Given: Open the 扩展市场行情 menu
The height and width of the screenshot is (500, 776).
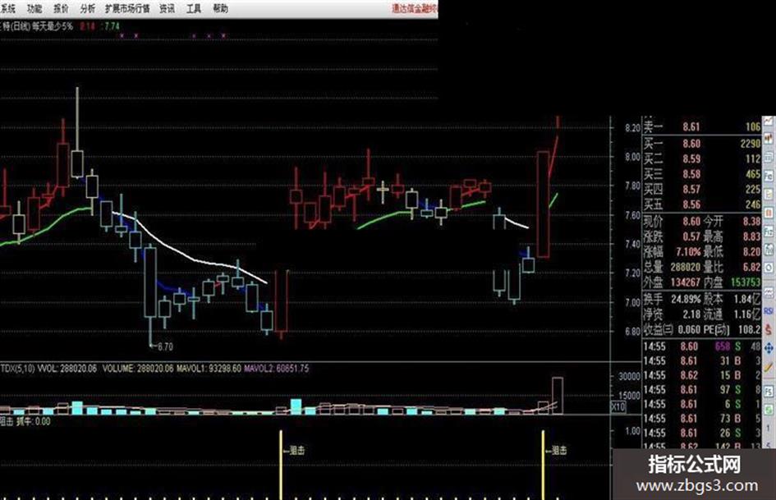Looking at the screenshot, I should coord(127,8).
